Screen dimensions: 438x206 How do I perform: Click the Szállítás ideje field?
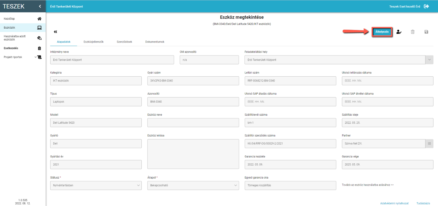click(x=388, y=123)
